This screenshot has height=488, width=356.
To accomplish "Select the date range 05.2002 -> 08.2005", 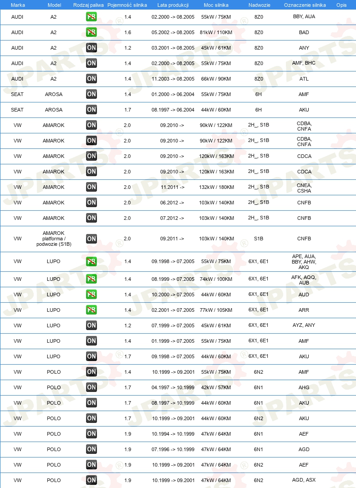I will point(173,32).
